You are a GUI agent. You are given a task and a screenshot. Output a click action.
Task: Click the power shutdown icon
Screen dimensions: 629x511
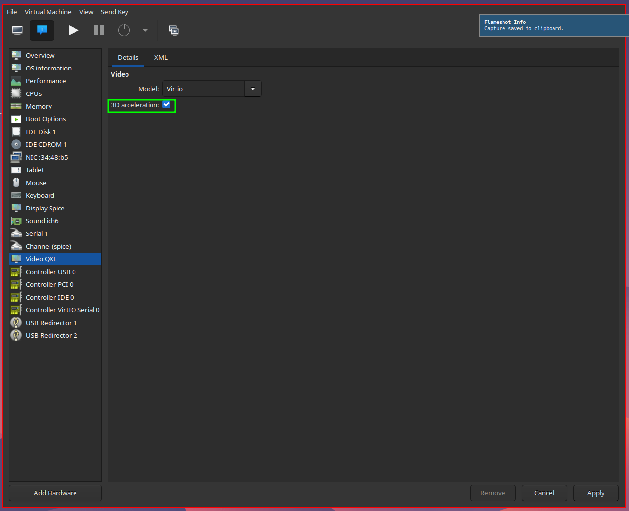(x=124, y=30)
